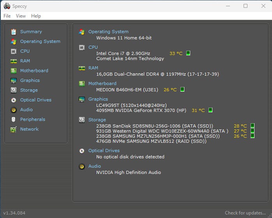Click the Graphics heading link in main panel
Screen dimensions: 272x218
click(98, 99)
